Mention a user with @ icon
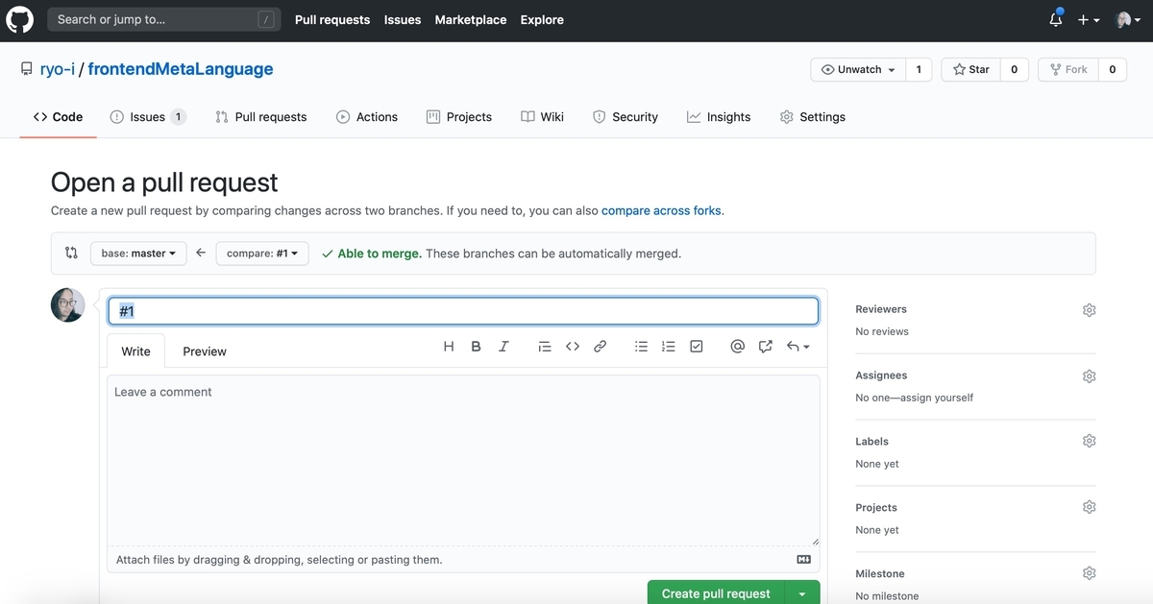This screenshot has width=1153, height=604. (738, 347)
